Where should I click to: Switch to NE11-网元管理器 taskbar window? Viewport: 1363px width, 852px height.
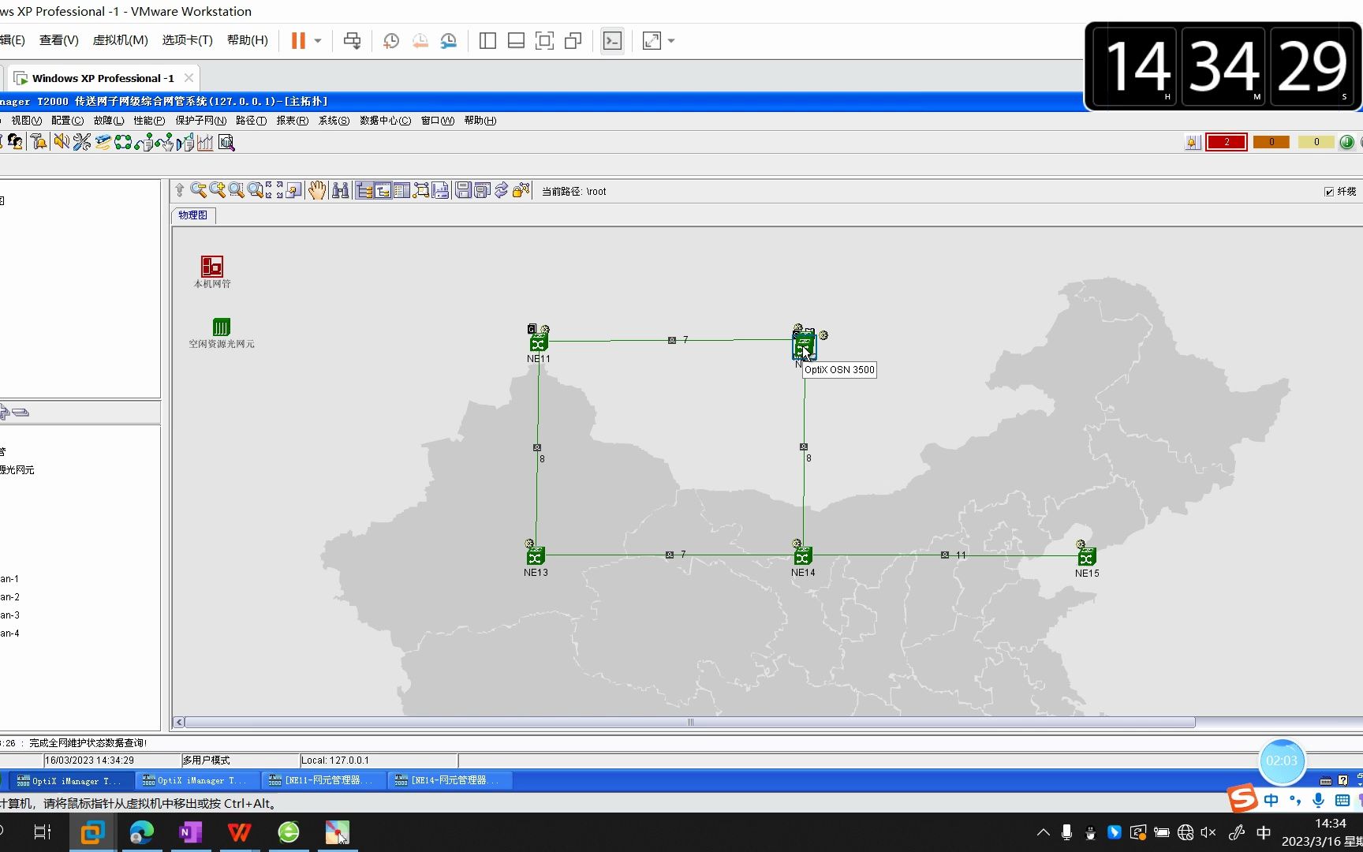pos(323,780)
